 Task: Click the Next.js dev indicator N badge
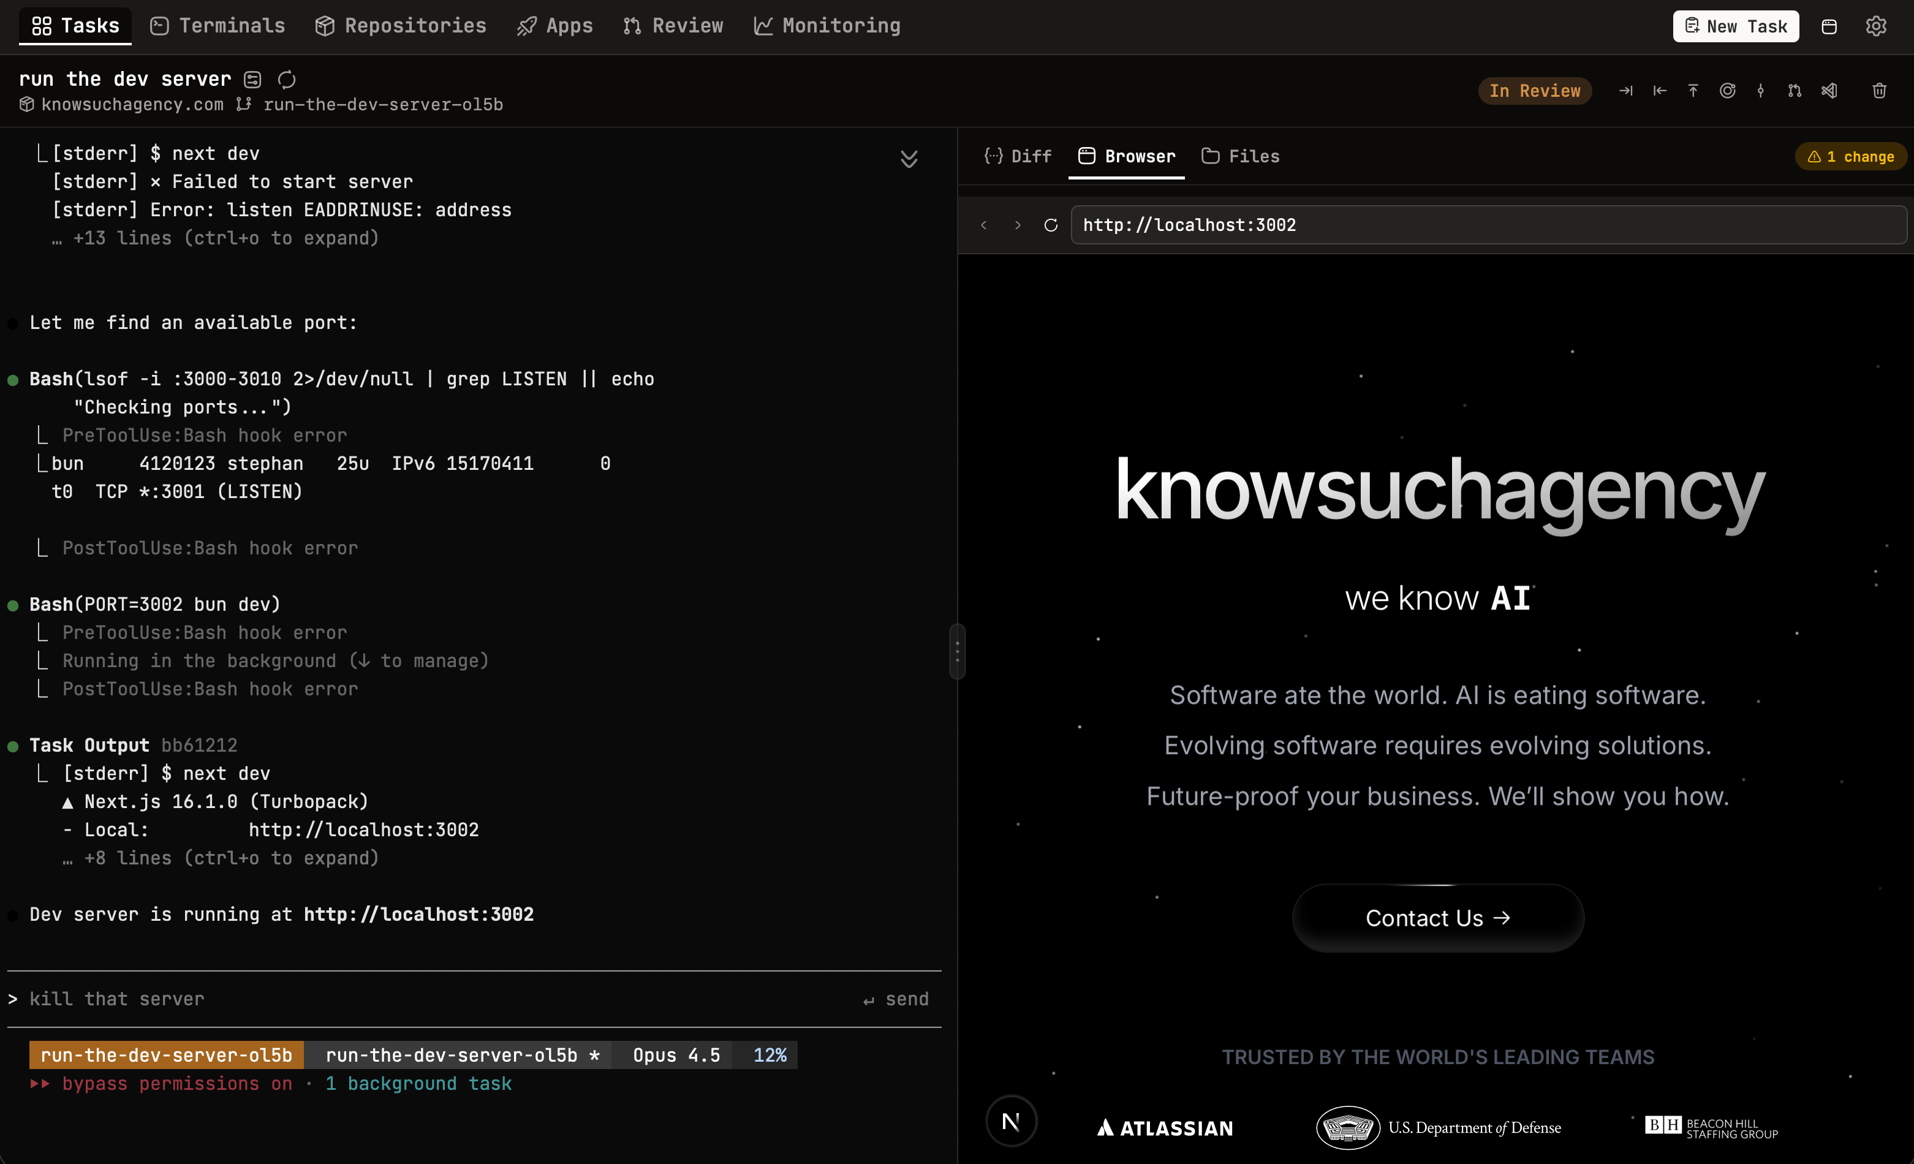point(1012,1121)
